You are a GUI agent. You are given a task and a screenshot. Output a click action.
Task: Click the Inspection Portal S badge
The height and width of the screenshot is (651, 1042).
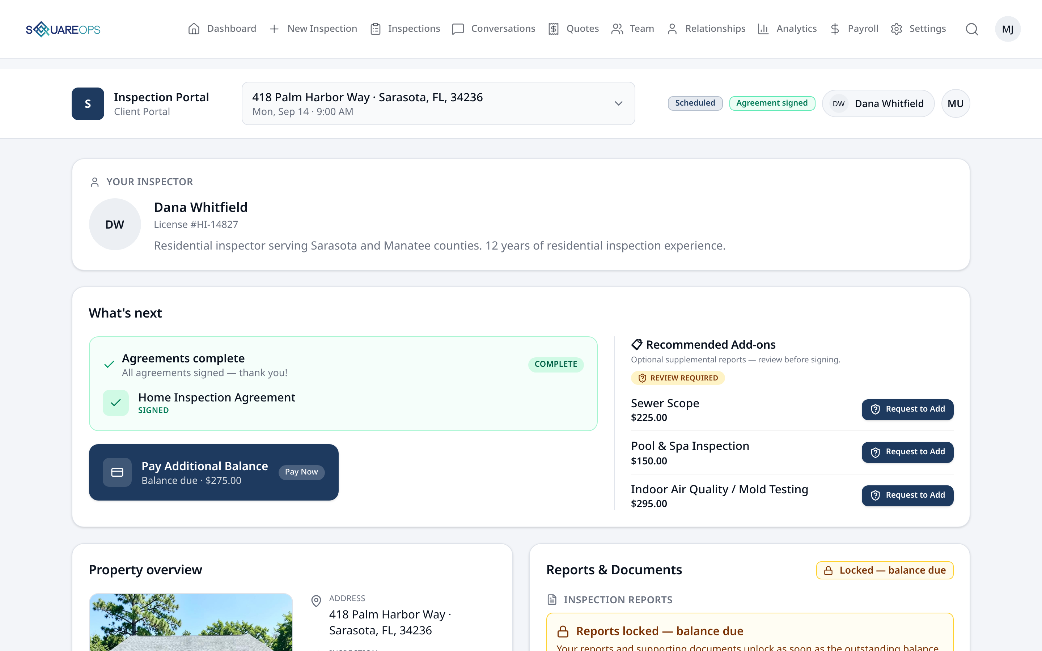(88, 104)
